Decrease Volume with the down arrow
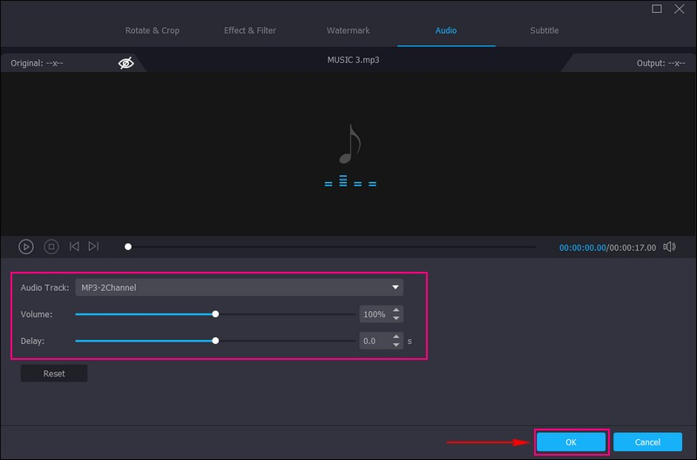Image resolution: width=697 pixels, height=460 pixels. 396,319
